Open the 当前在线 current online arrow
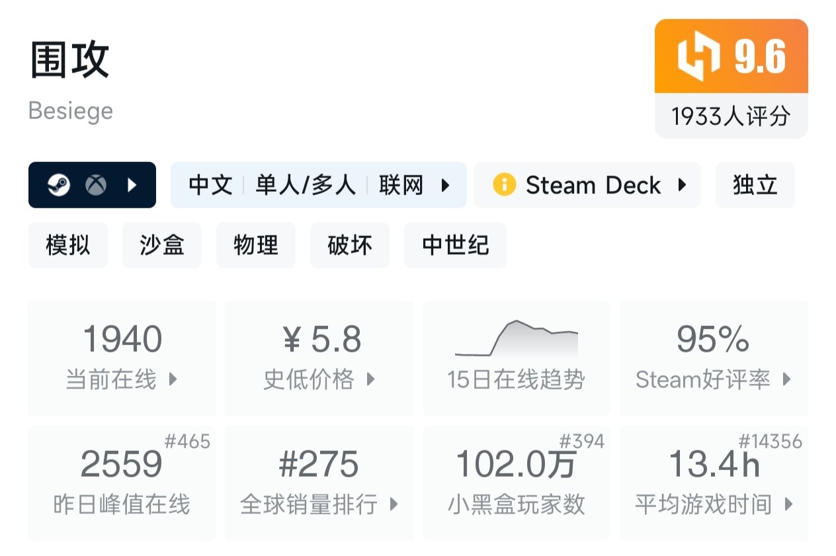The image size is (836, 556). tap(173, 379)
